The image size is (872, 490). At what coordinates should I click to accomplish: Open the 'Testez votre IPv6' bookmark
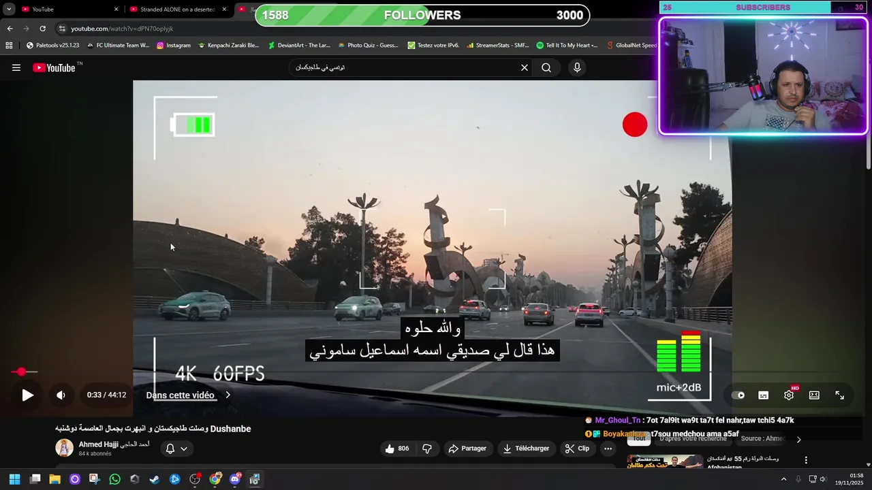pos(433,46)
